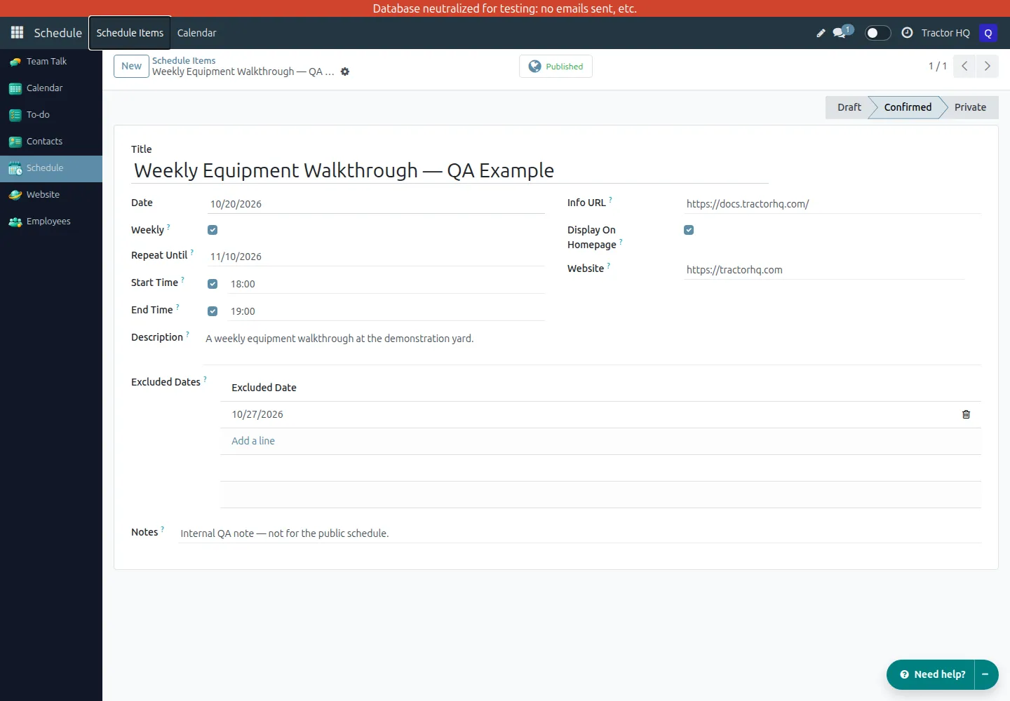
Task: Delete the 10/27/2026 excluded date row
Action: pyautogui.click(x=966, y=414)
